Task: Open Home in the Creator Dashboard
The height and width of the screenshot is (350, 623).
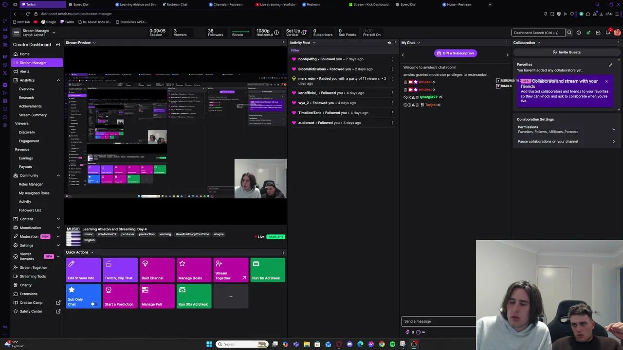Action: tap(37, 54)
